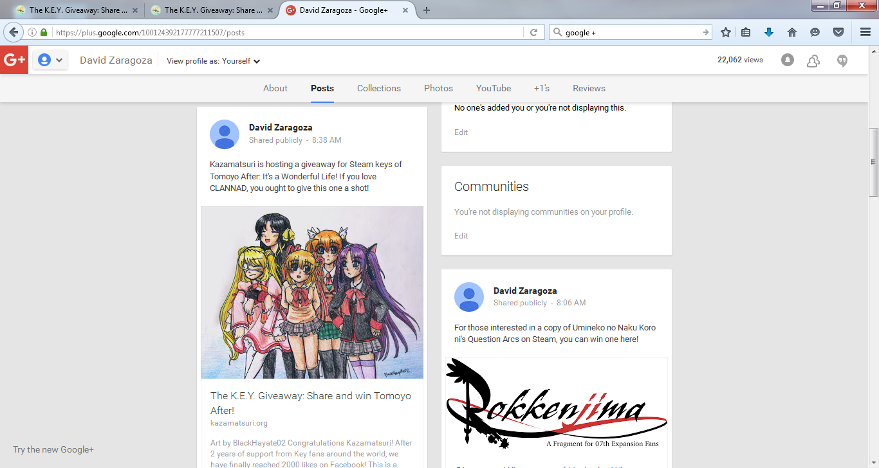Image resolution: width=879 pixels, height=468 pixels.
Task: Go to the browser Home page icon
Action: (792, 32)
